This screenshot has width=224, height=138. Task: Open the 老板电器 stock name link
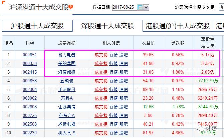pos(67,124)
